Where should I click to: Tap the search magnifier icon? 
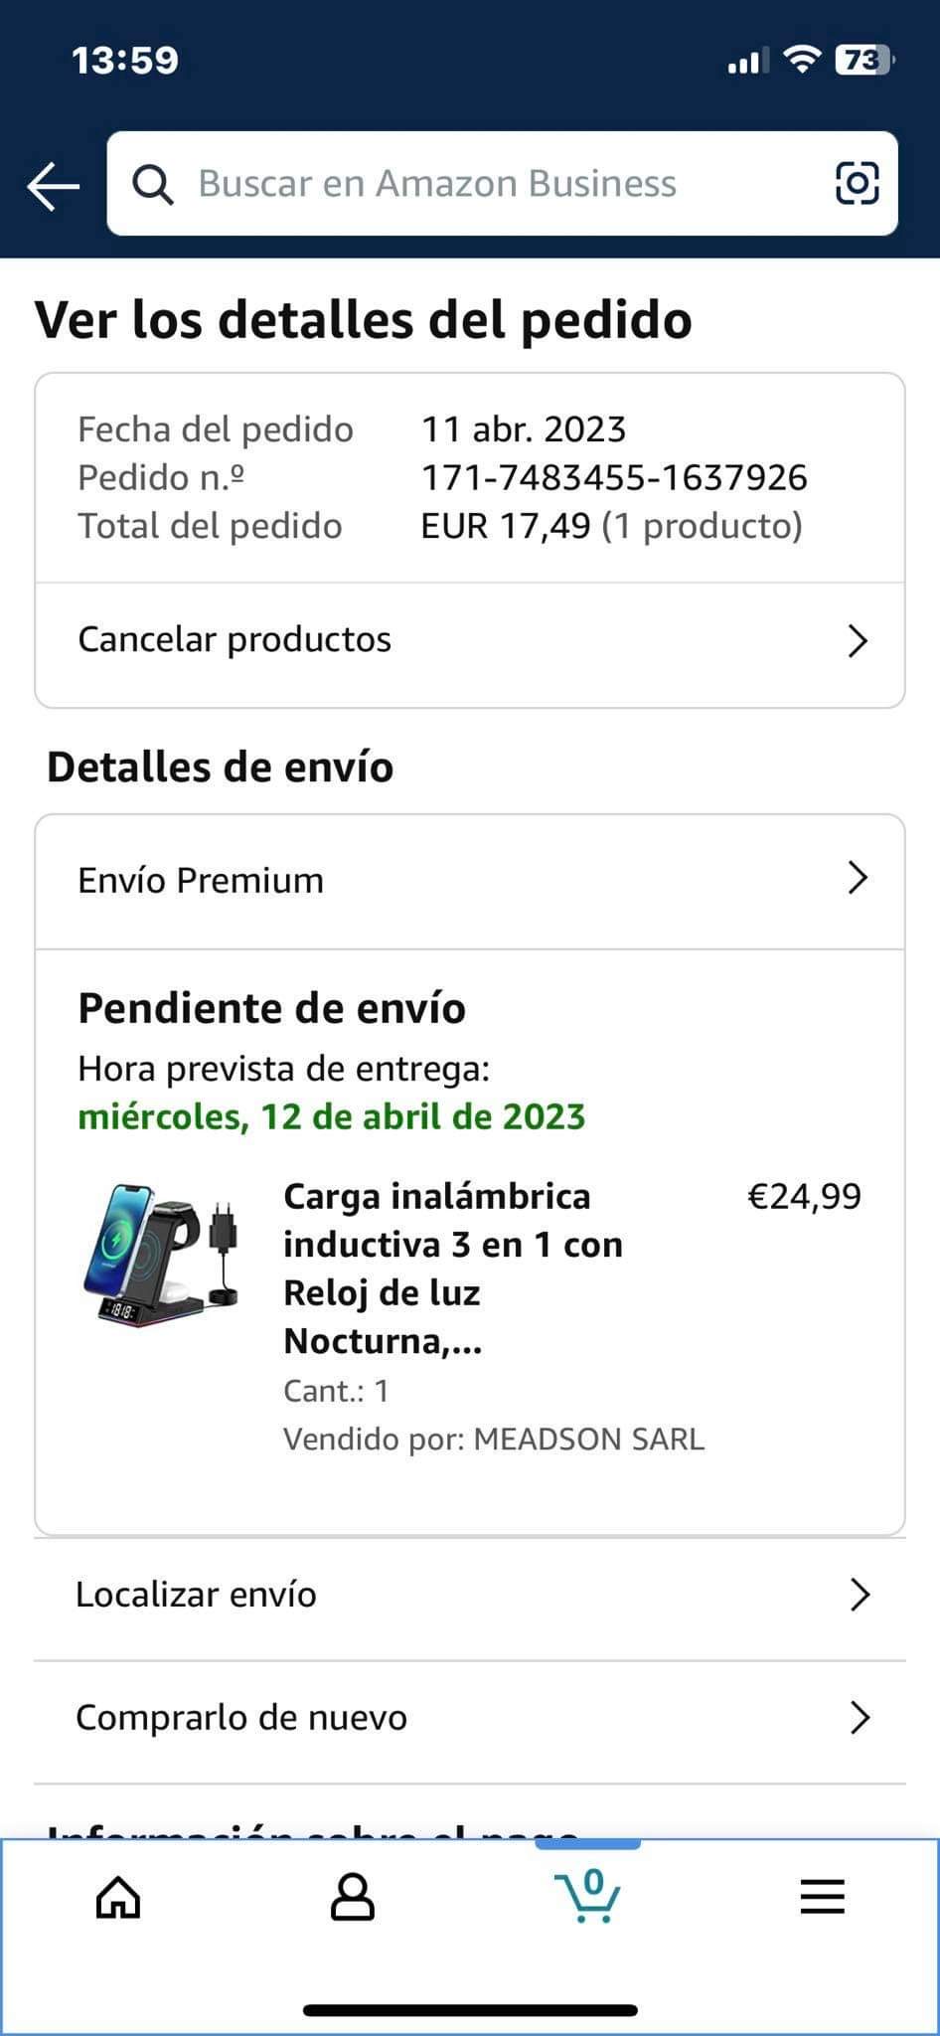pos(153,184)
